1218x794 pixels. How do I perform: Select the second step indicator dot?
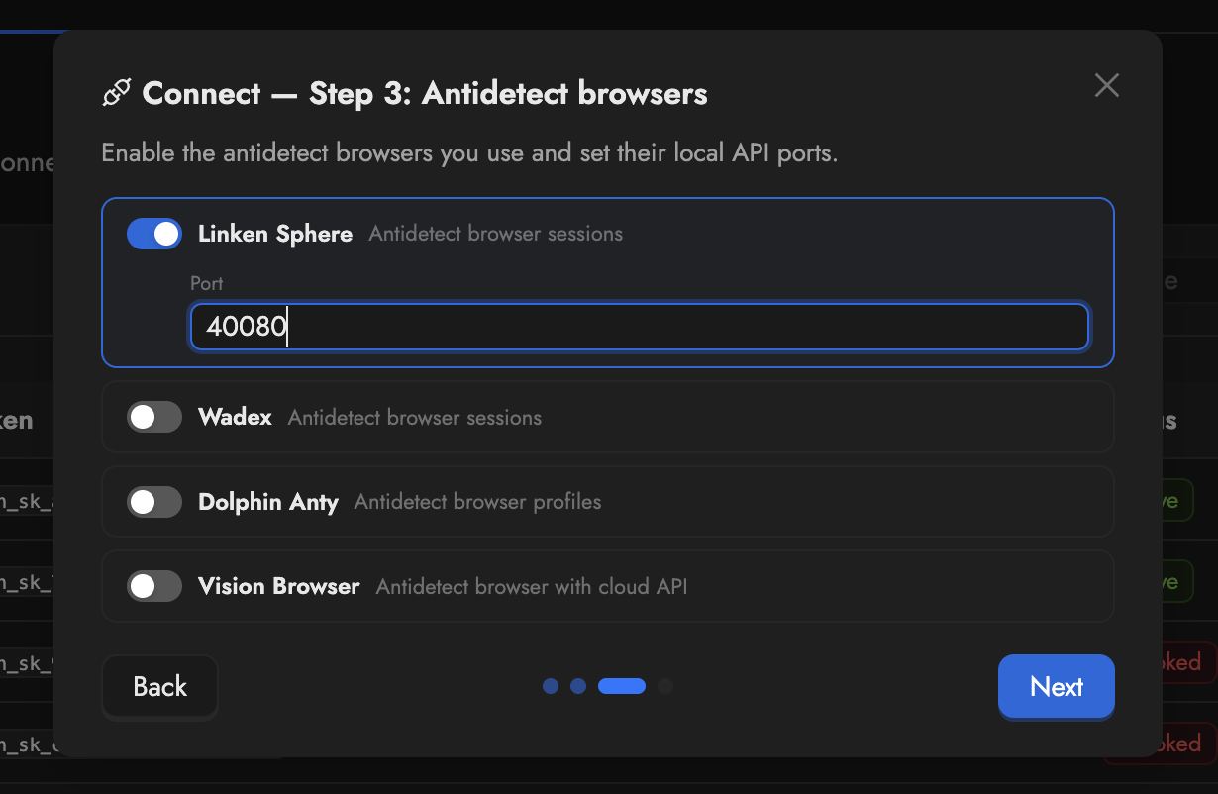pyautogui.click(x=578, y=686)
